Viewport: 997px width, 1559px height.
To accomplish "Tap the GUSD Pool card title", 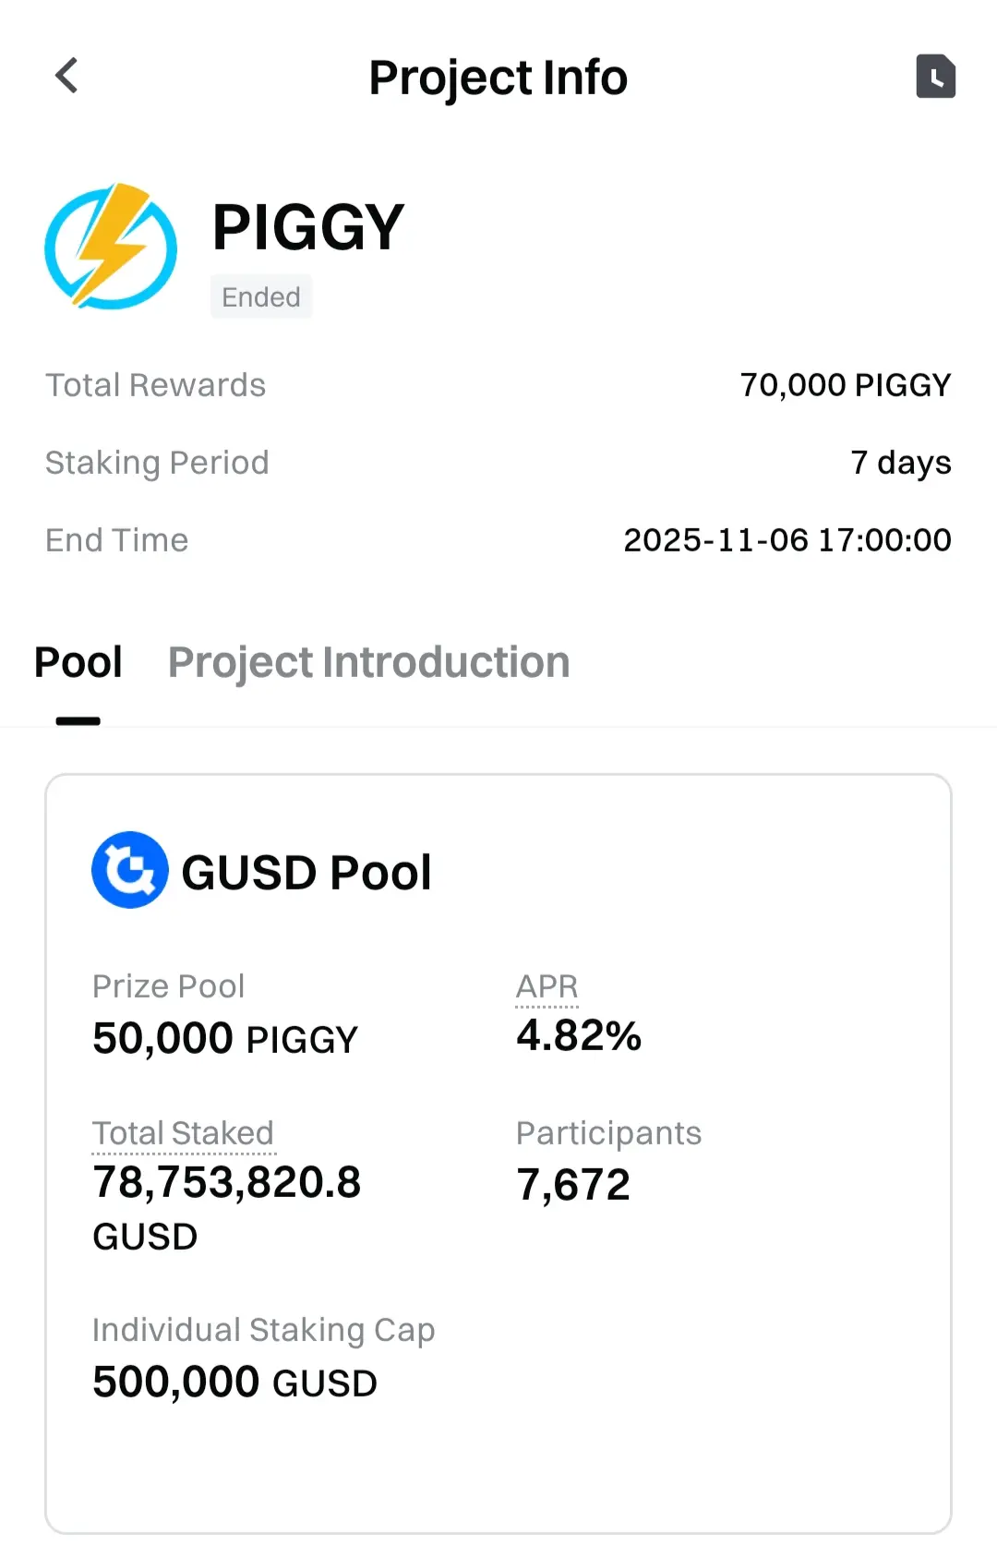I will click(306, 872).
